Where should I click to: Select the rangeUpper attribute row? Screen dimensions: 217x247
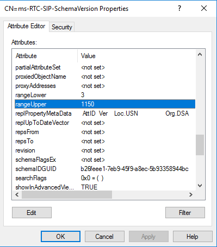click(x=105, y=104)
